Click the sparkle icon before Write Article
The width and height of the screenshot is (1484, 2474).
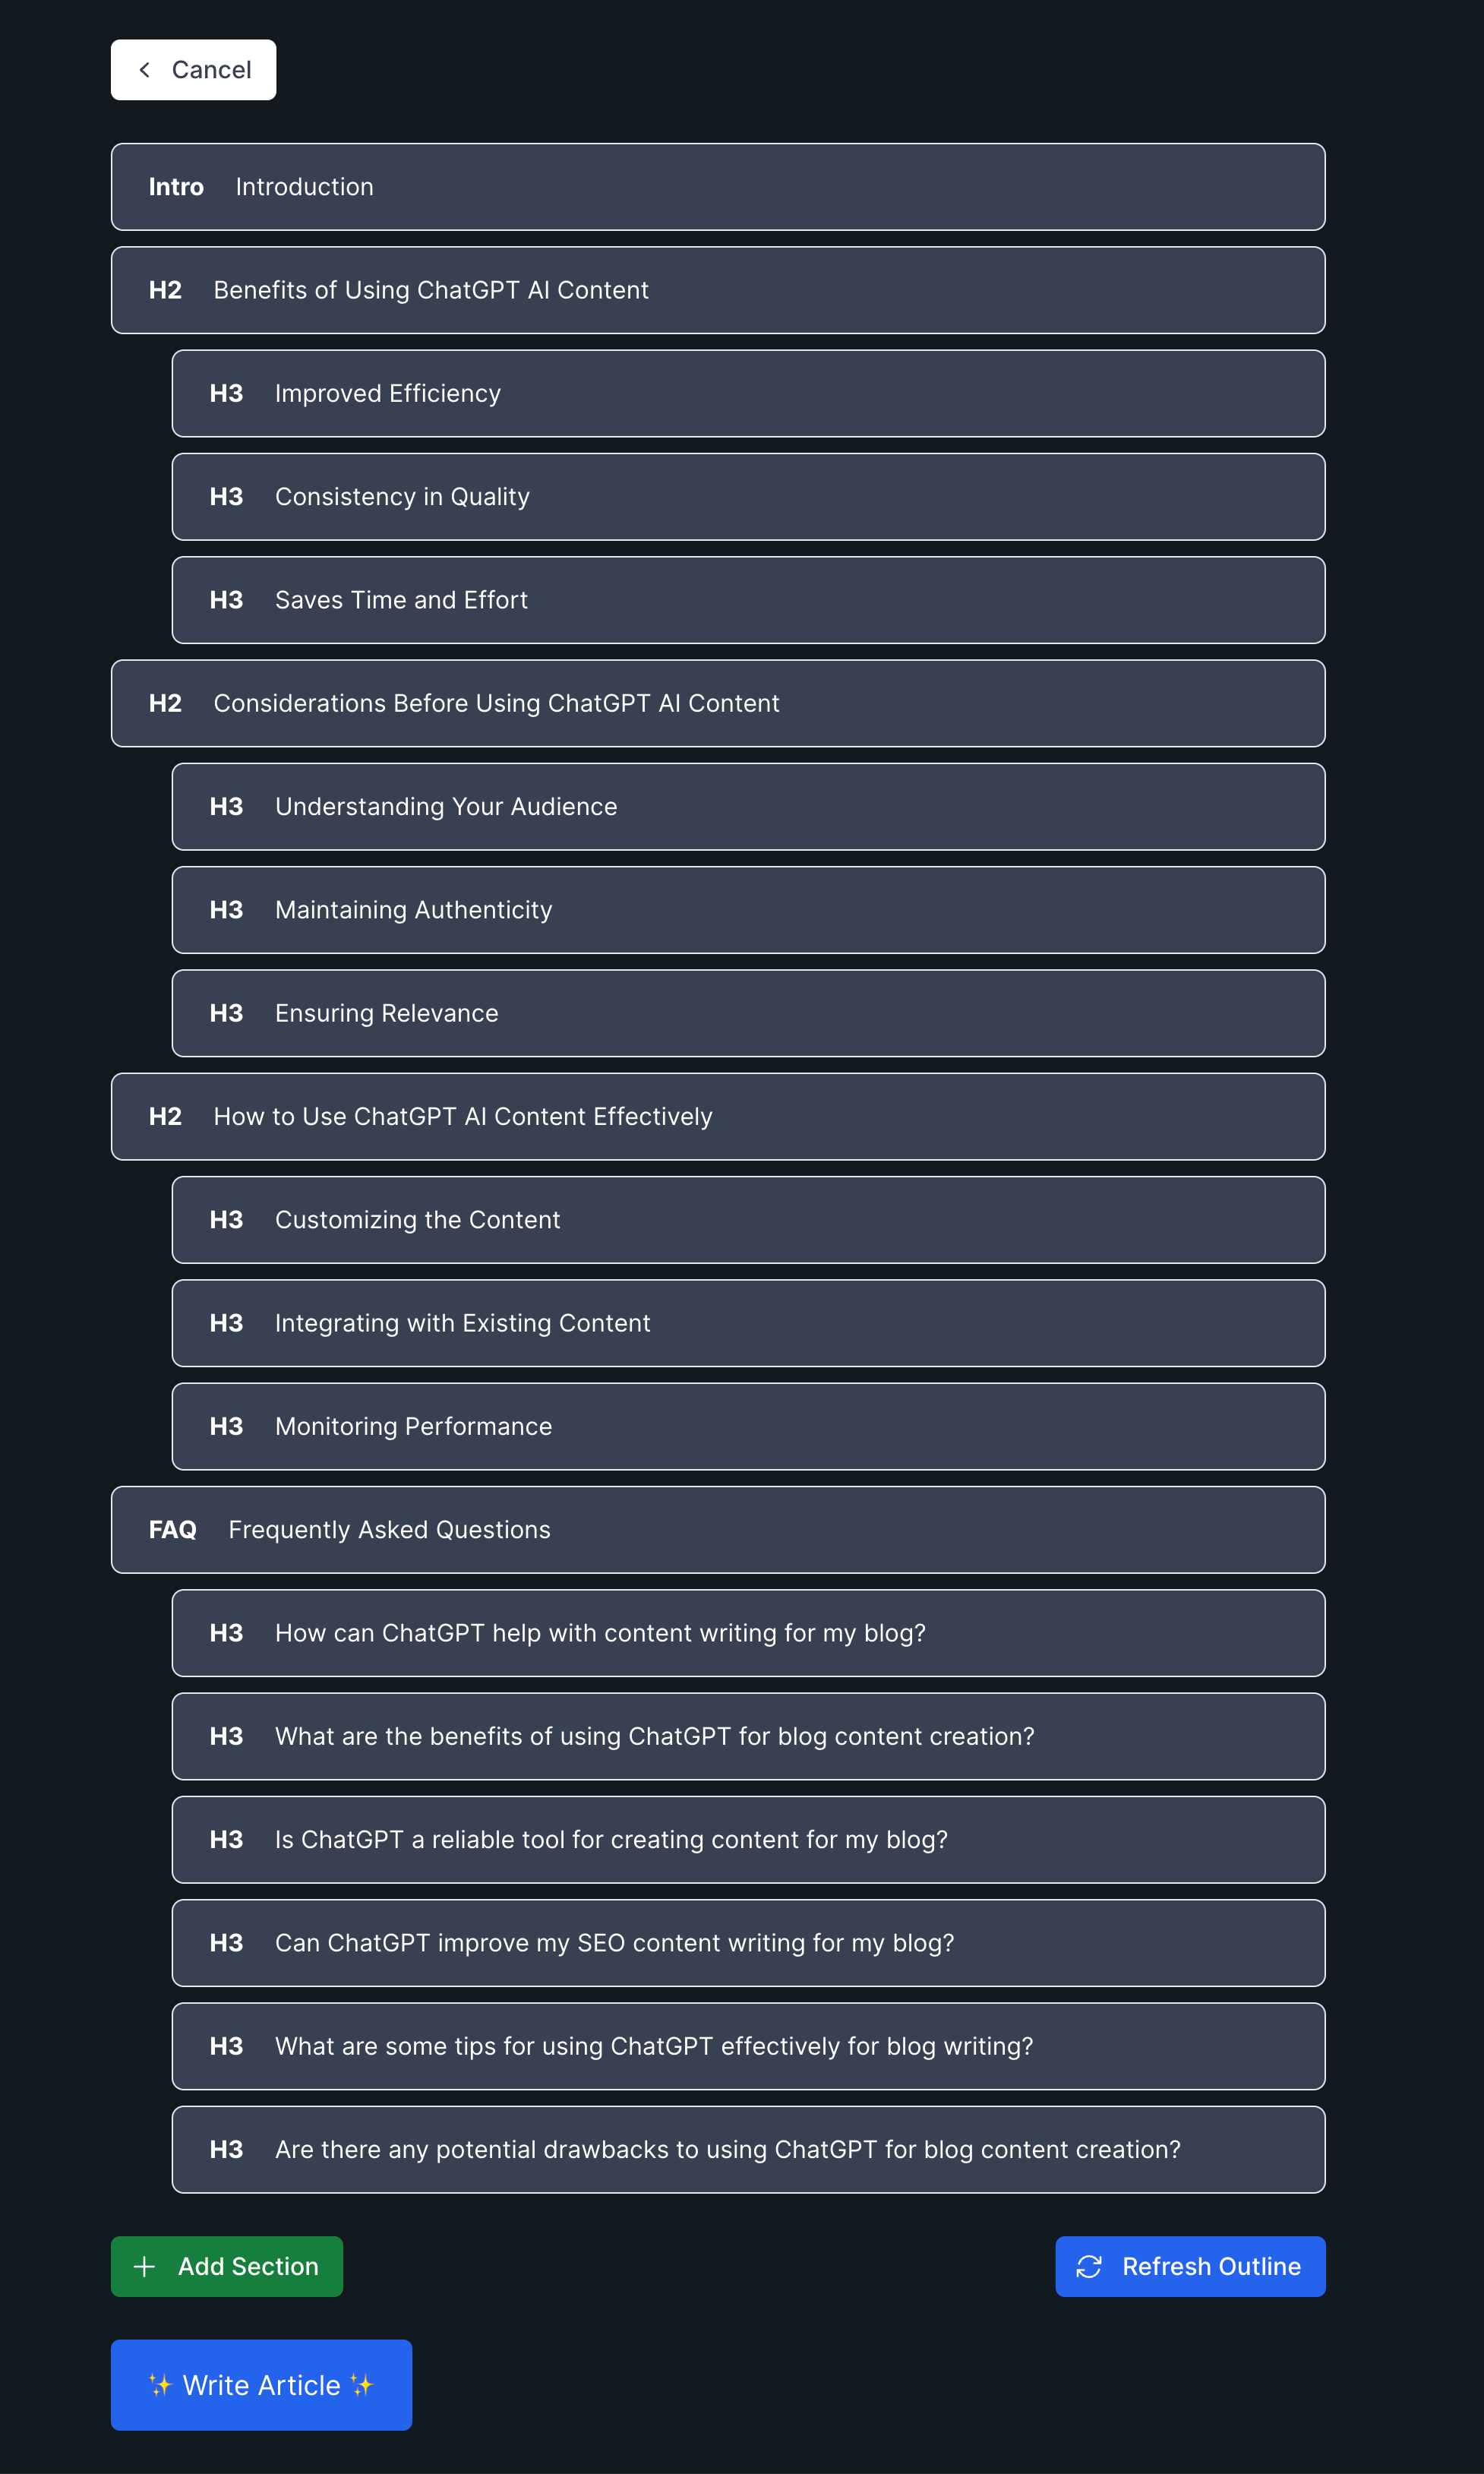click(160, 2385)
